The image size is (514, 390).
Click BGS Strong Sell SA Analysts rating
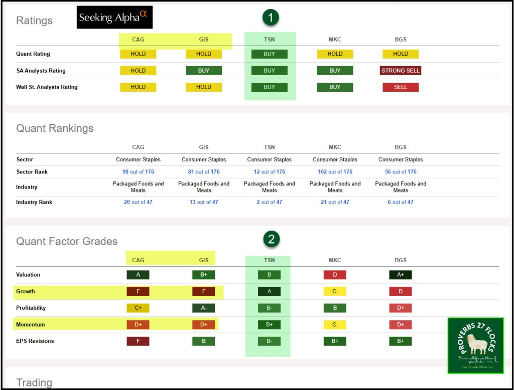click(400, 71)
